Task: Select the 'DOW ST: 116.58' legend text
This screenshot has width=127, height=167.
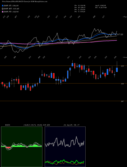Action: (11, 6)
